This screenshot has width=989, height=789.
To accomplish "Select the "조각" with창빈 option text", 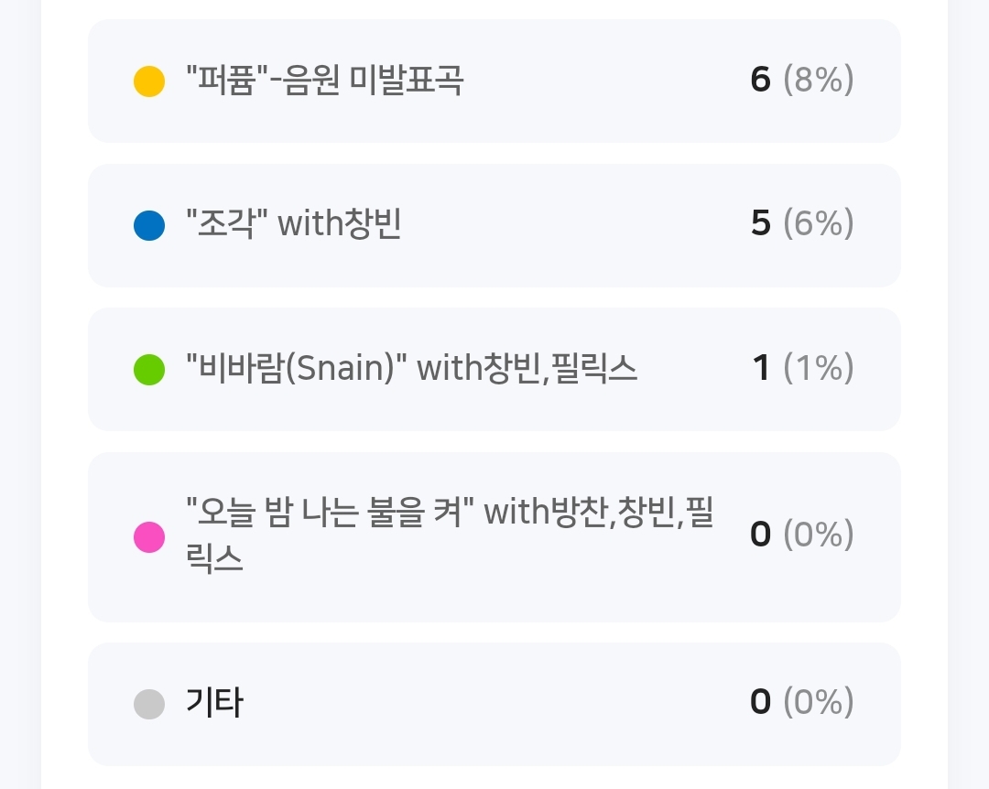I will coord(293,224).
